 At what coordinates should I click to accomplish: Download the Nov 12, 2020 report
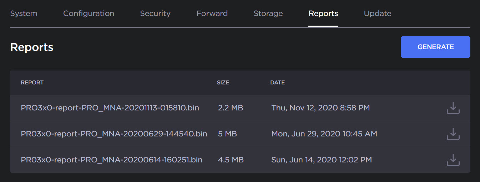click(453, 108)
